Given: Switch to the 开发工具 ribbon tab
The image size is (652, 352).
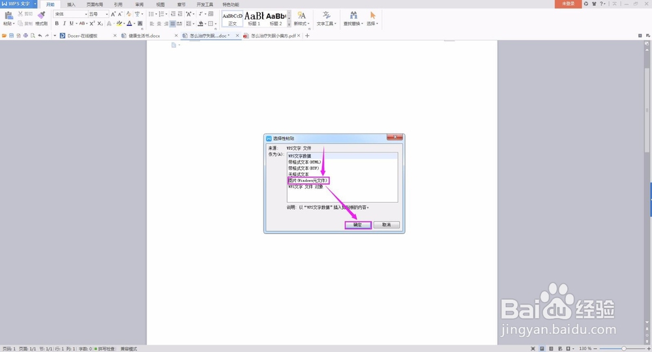Looking at the screenshot, I should (x=205, y=5).
